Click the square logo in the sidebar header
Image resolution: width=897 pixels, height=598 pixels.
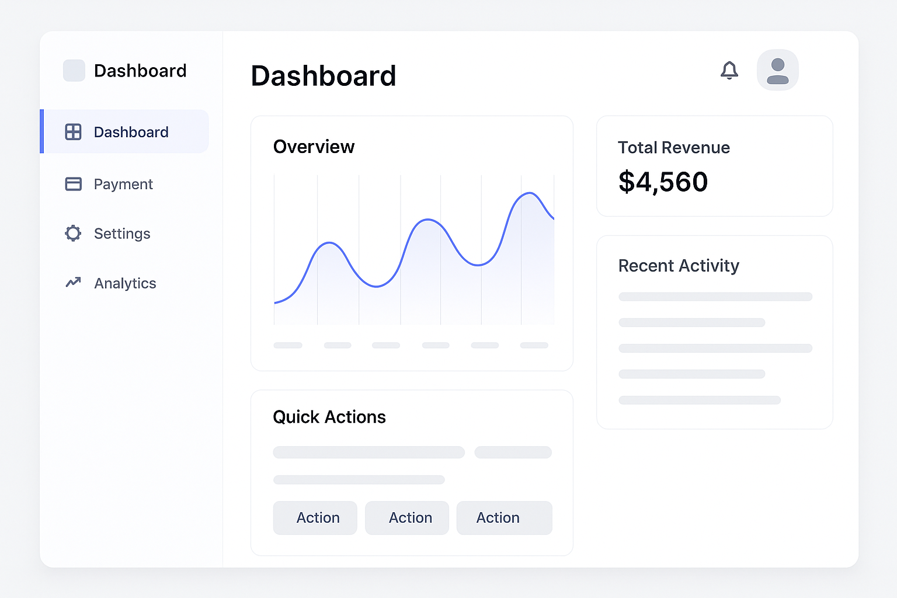[74, 71]
